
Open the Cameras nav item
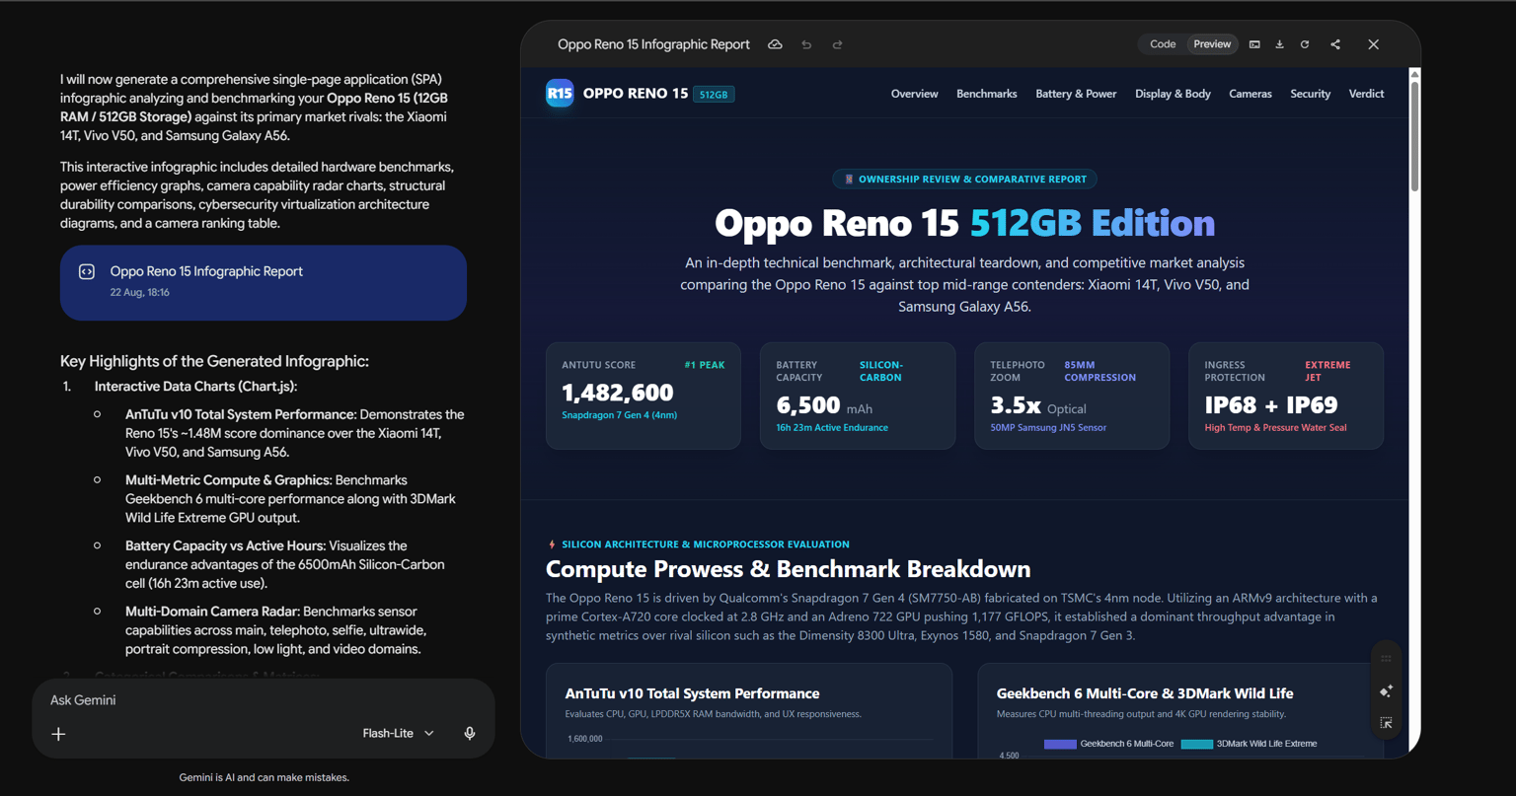(1250, 94)
